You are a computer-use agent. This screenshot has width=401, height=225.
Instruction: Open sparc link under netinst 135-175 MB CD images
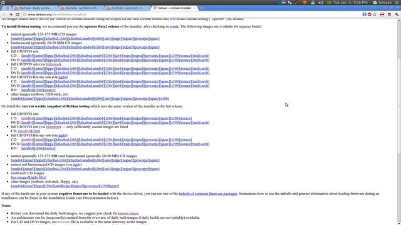(x=154, y=39)
